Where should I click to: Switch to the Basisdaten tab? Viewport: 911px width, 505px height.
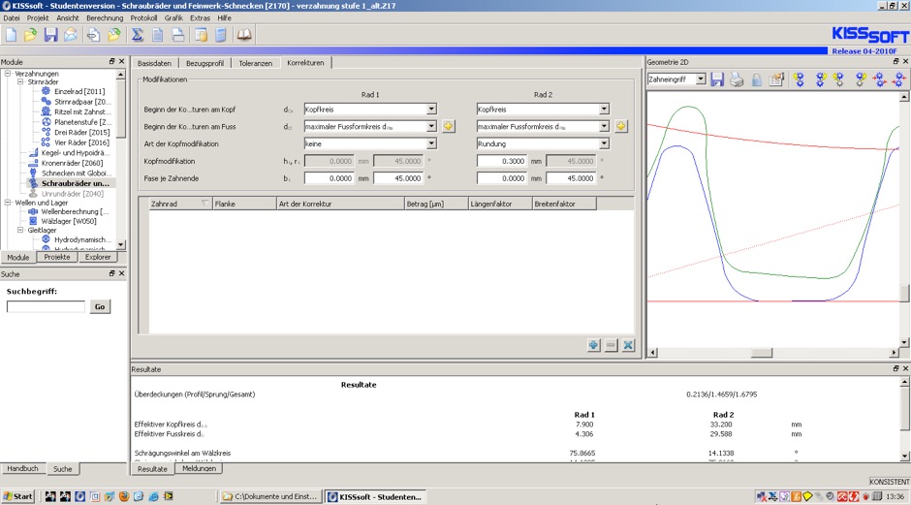tap(154, 63)
